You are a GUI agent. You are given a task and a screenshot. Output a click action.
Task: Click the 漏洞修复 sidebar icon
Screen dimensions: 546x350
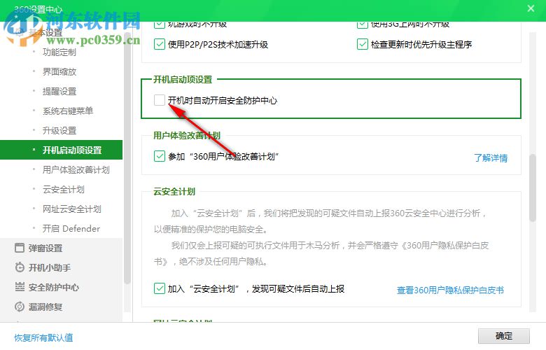tap(20, 307)
